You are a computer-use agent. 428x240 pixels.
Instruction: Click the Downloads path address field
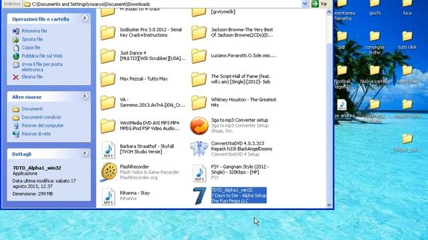[162, 4]
